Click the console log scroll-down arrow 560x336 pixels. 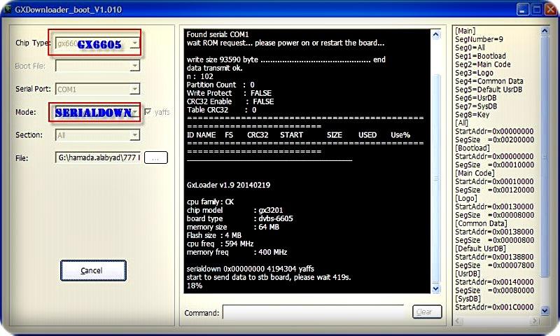pos(435,288)
